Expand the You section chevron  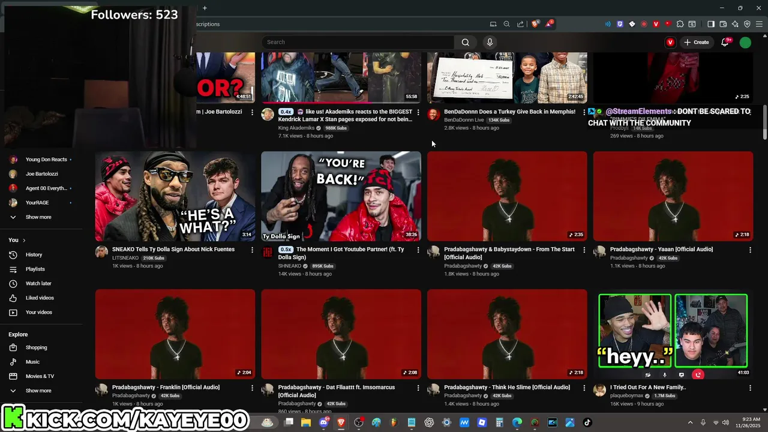(24, 240)
